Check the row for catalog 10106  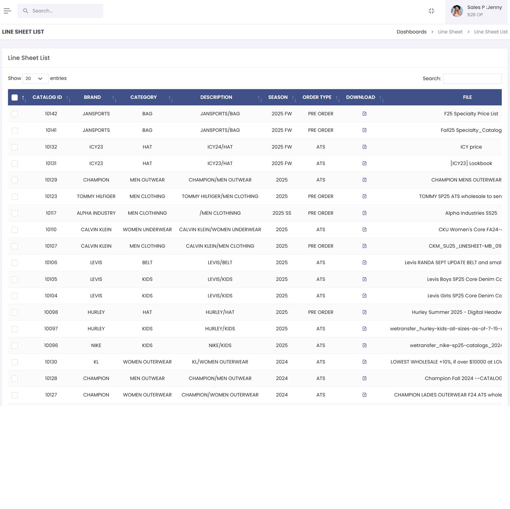[15, 263]
